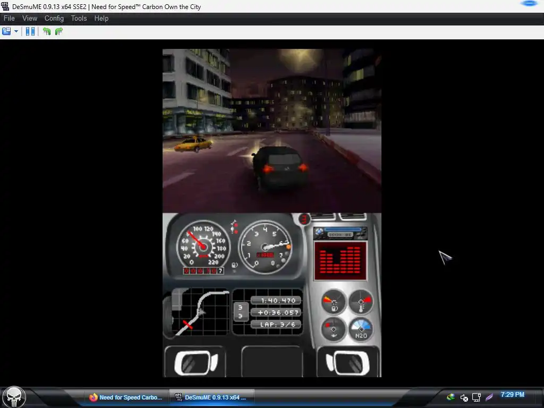Tap the red equalizer display
Viewport: 544px width, 408px height.
pos(340,261)
